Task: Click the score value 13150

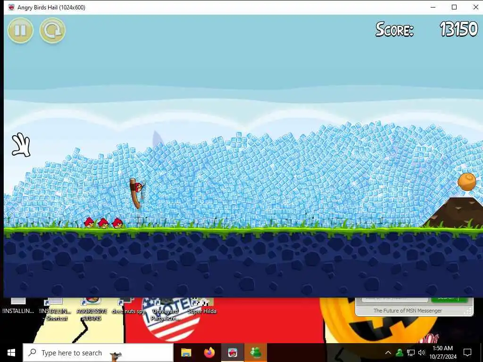Action: [x=458, y=29]
